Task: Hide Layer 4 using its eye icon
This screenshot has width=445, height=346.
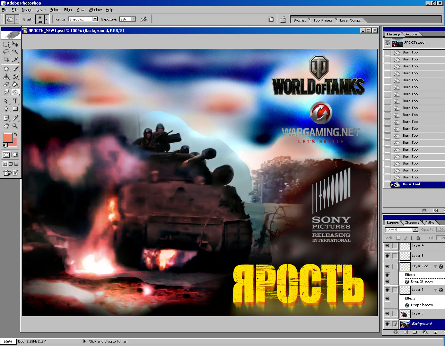Action: (387, 246)
